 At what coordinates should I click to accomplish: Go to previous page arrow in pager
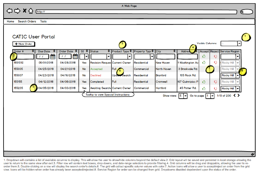(234, 95)
